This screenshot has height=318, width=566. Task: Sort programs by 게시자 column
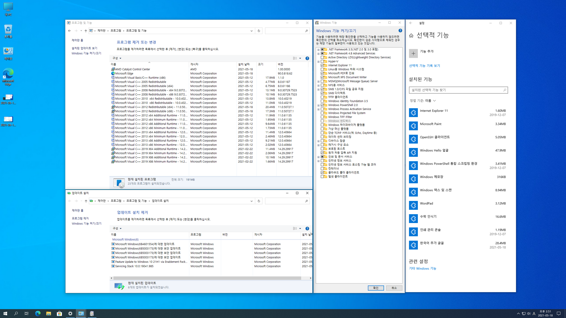tap(213, 64)
